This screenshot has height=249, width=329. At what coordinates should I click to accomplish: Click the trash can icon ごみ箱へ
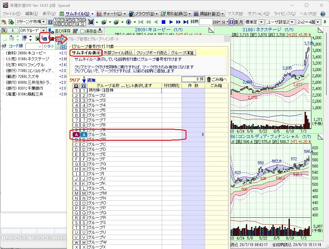click(x=209, y=79)
